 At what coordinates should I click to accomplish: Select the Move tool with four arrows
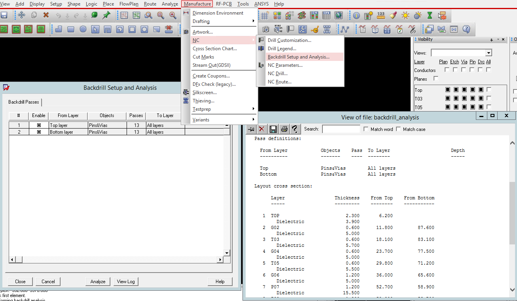[x=21, y=15]
